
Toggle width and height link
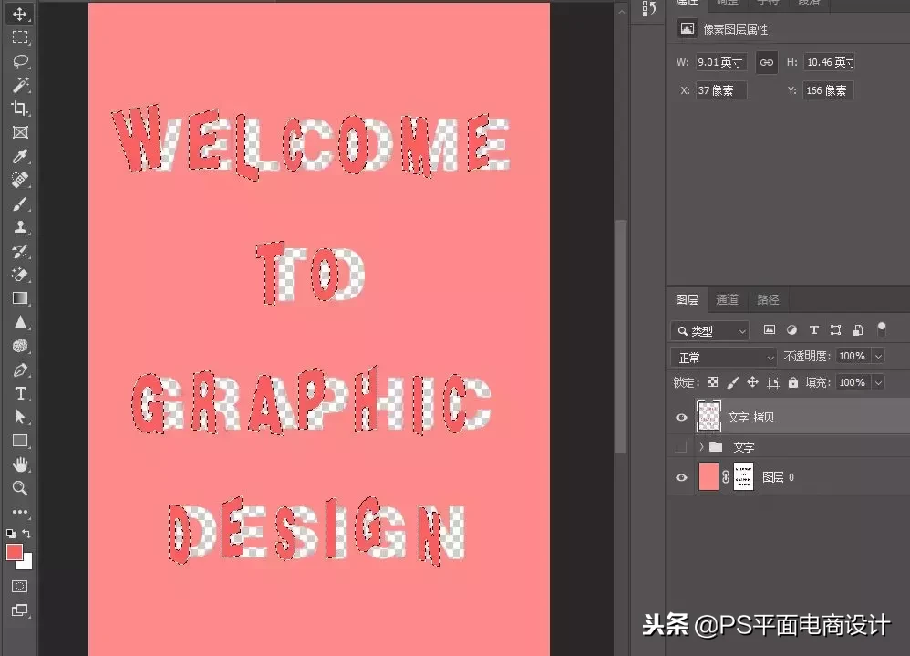767,62
